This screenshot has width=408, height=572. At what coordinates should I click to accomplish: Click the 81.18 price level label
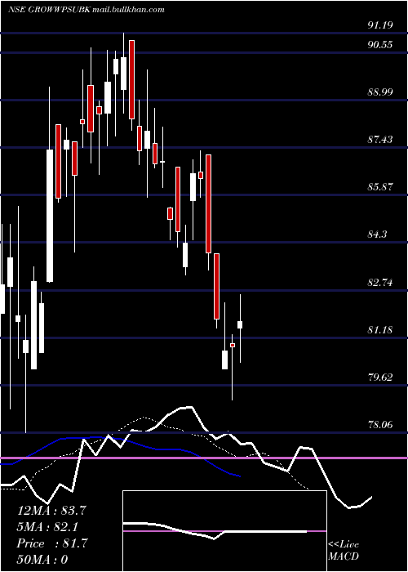tap(380, 330)
